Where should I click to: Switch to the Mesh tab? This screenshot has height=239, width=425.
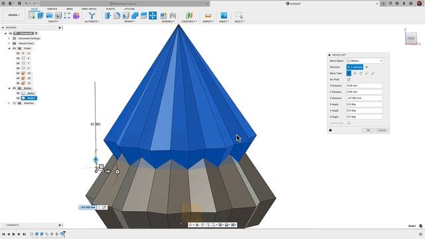[x=70, y=9]
